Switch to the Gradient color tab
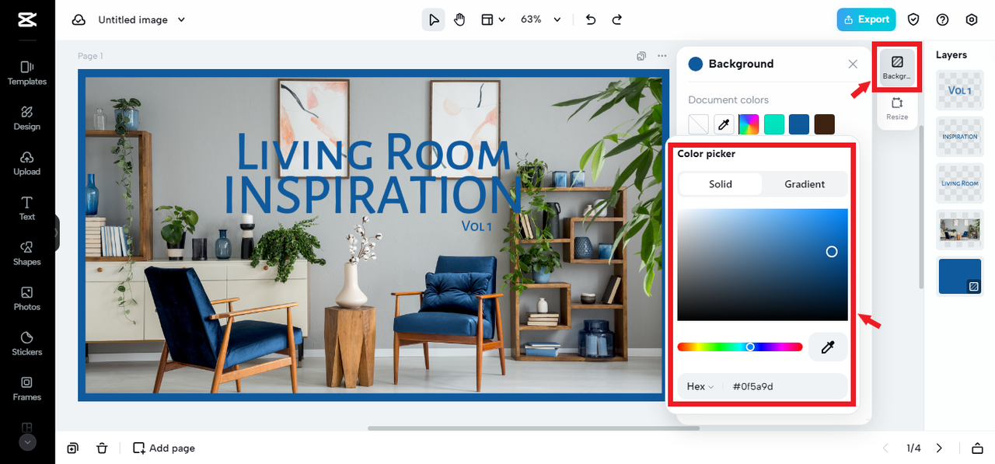The image size is (995, 464). (x=805, y=184)
